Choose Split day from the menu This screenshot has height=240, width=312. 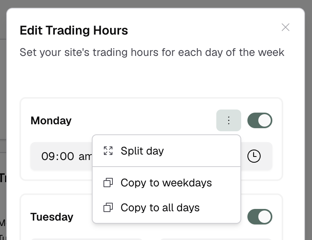point(142,151)
